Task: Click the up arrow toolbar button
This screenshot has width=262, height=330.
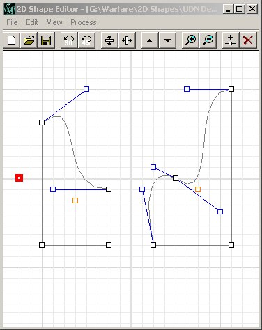Action: [150, 40]
